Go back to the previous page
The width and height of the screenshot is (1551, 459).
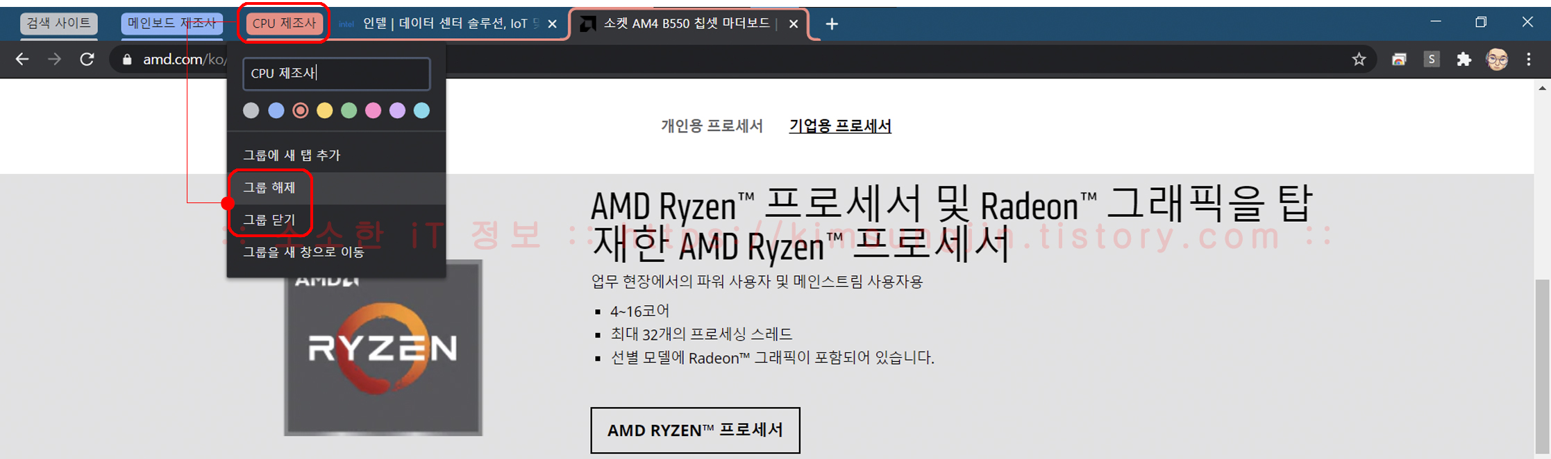[22, 60]
